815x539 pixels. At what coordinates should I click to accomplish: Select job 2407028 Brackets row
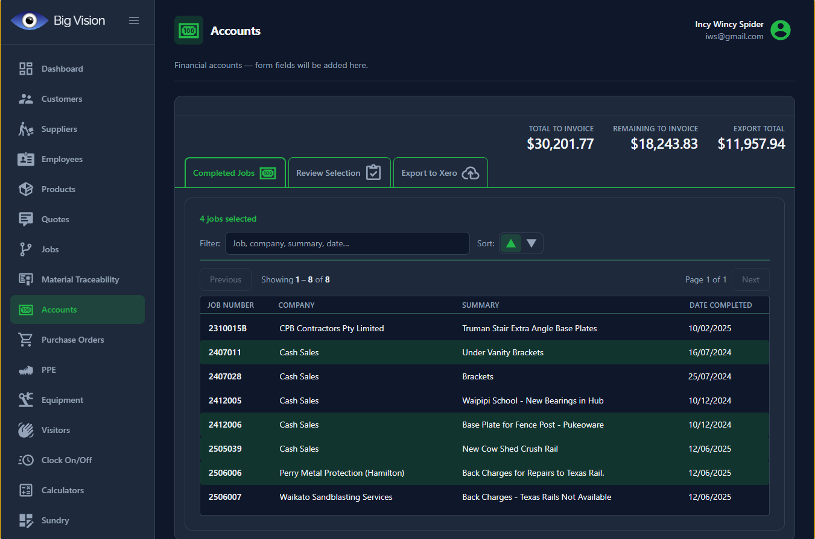tap(484, 376)
